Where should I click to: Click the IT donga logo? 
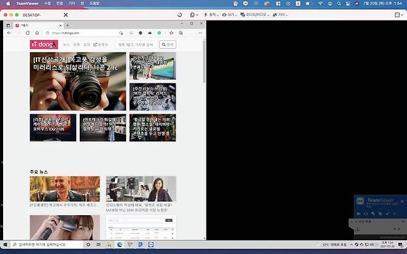tap(44, 44)
